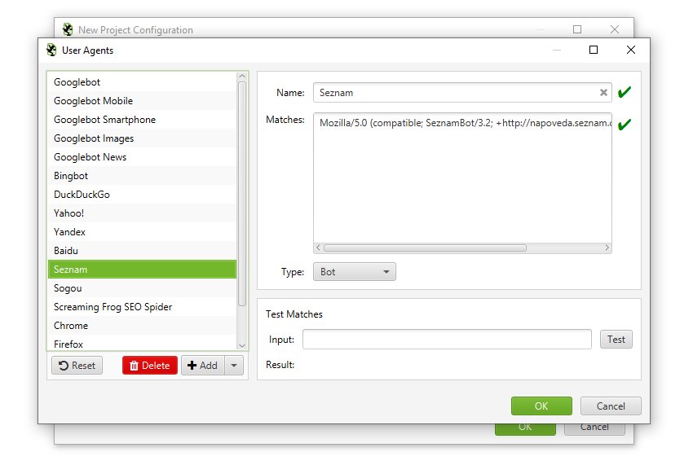The image size is (693, 465).
Task: Select Chrome in the list
Action: (x=142, y=326)
